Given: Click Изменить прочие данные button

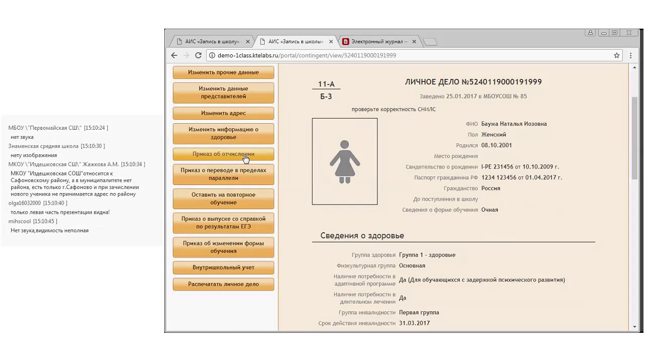Looking at the screenshot, I should point(223,72).
